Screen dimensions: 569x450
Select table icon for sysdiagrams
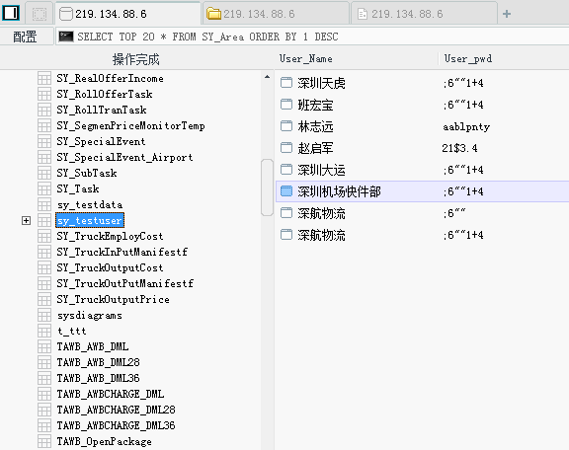[x=44, y=315]
